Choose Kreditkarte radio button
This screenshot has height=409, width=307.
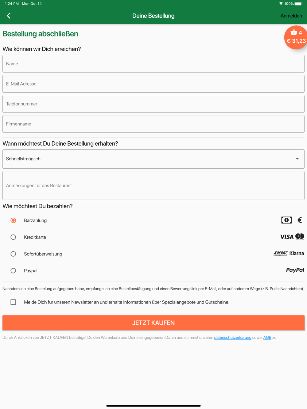(13, 237)
